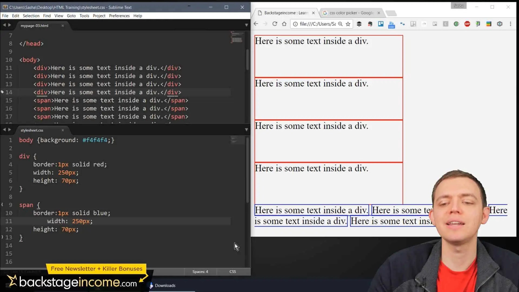Click CSS syntax indicator in status bar
Image resolution: width=519 pixels, height=292 pixels.
tap(232, 271)
